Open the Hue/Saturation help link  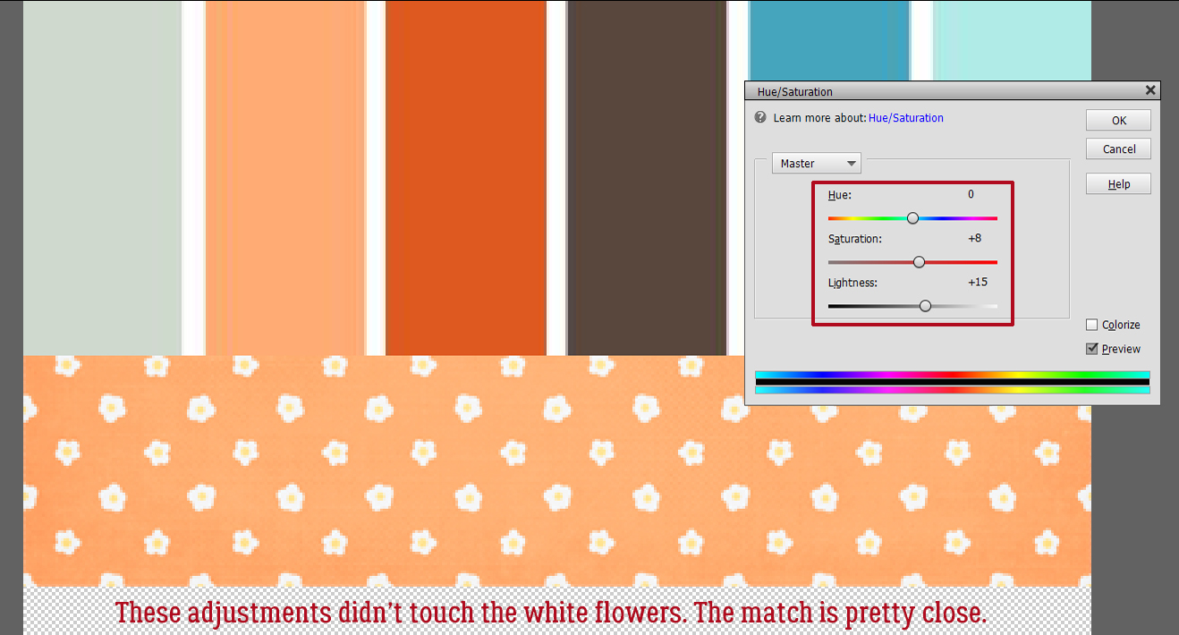pos(905,118)
